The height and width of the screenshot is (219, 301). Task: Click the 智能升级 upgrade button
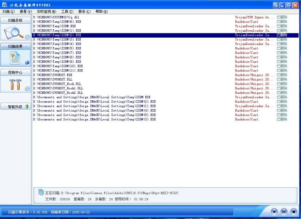point(15,107)
